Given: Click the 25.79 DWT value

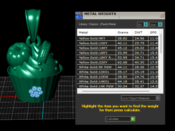Looking at the screenshot, I should tap(139, 43).
